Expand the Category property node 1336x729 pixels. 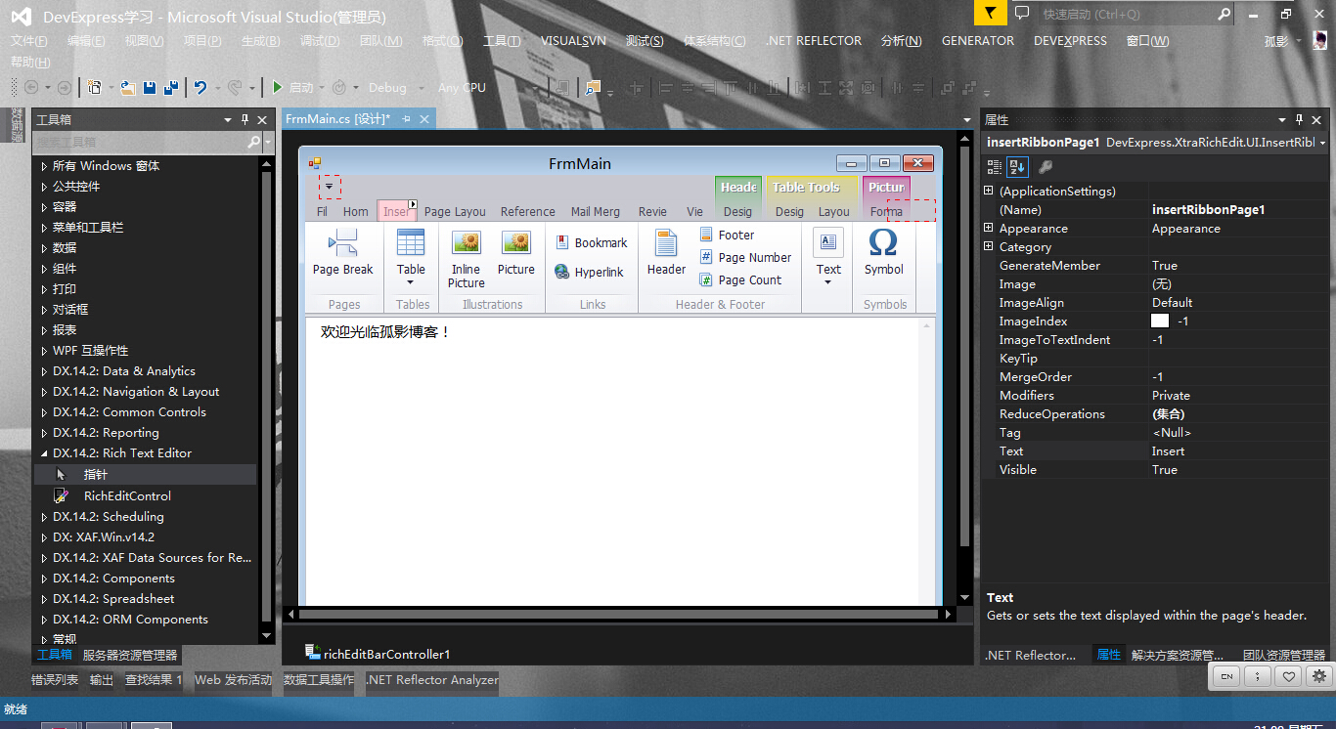[989, 246]
